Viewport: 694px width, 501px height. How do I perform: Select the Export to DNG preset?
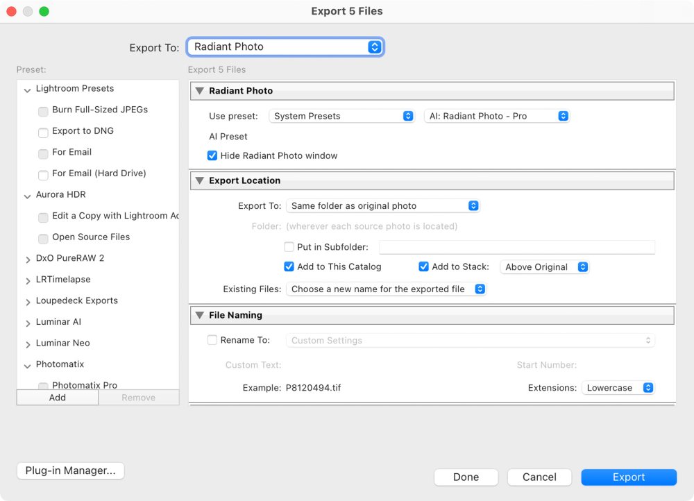click(x=83, y=131)
